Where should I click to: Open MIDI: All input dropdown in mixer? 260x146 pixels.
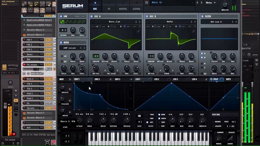click(x=10, y=73)
